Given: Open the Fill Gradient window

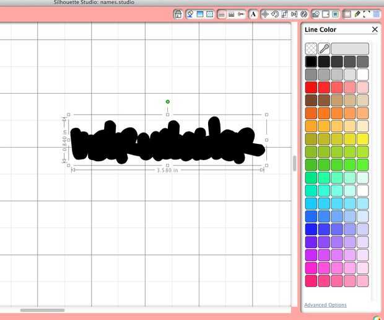Looking at the screenshot, I should [x=200, y=14].
